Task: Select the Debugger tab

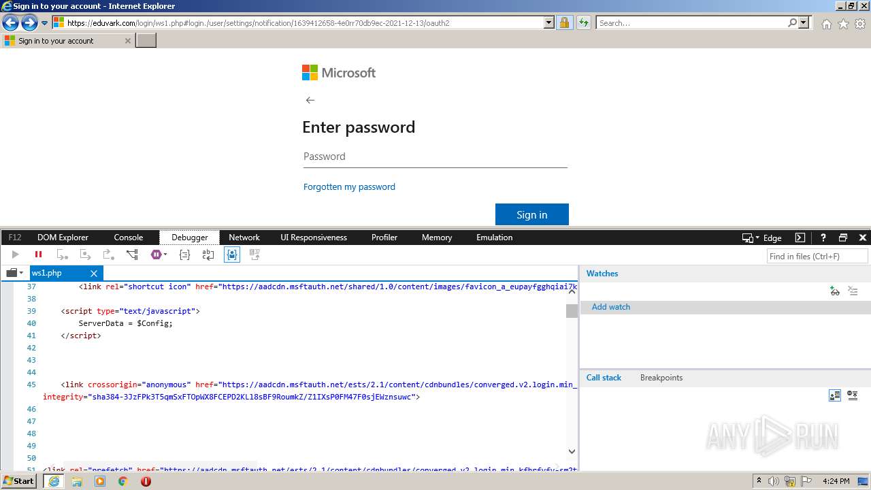Action: tap(189, 238)
